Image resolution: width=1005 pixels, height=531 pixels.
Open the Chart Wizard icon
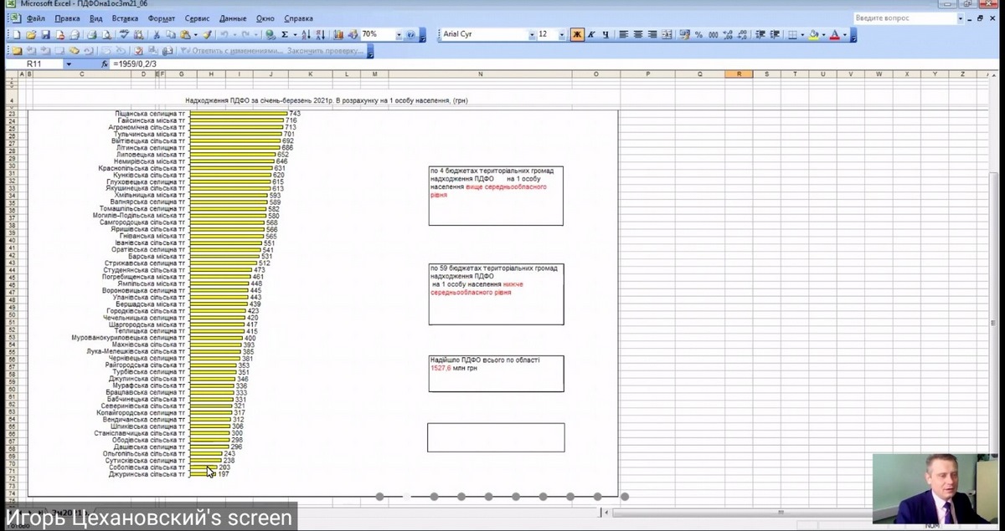(x=338, y=34)
